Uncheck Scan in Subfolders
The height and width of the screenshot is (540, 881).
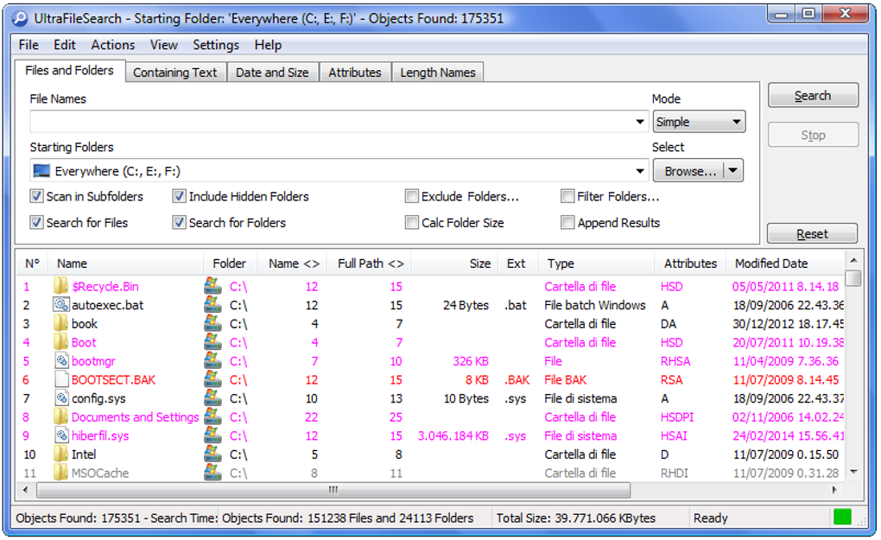point(36,196)
